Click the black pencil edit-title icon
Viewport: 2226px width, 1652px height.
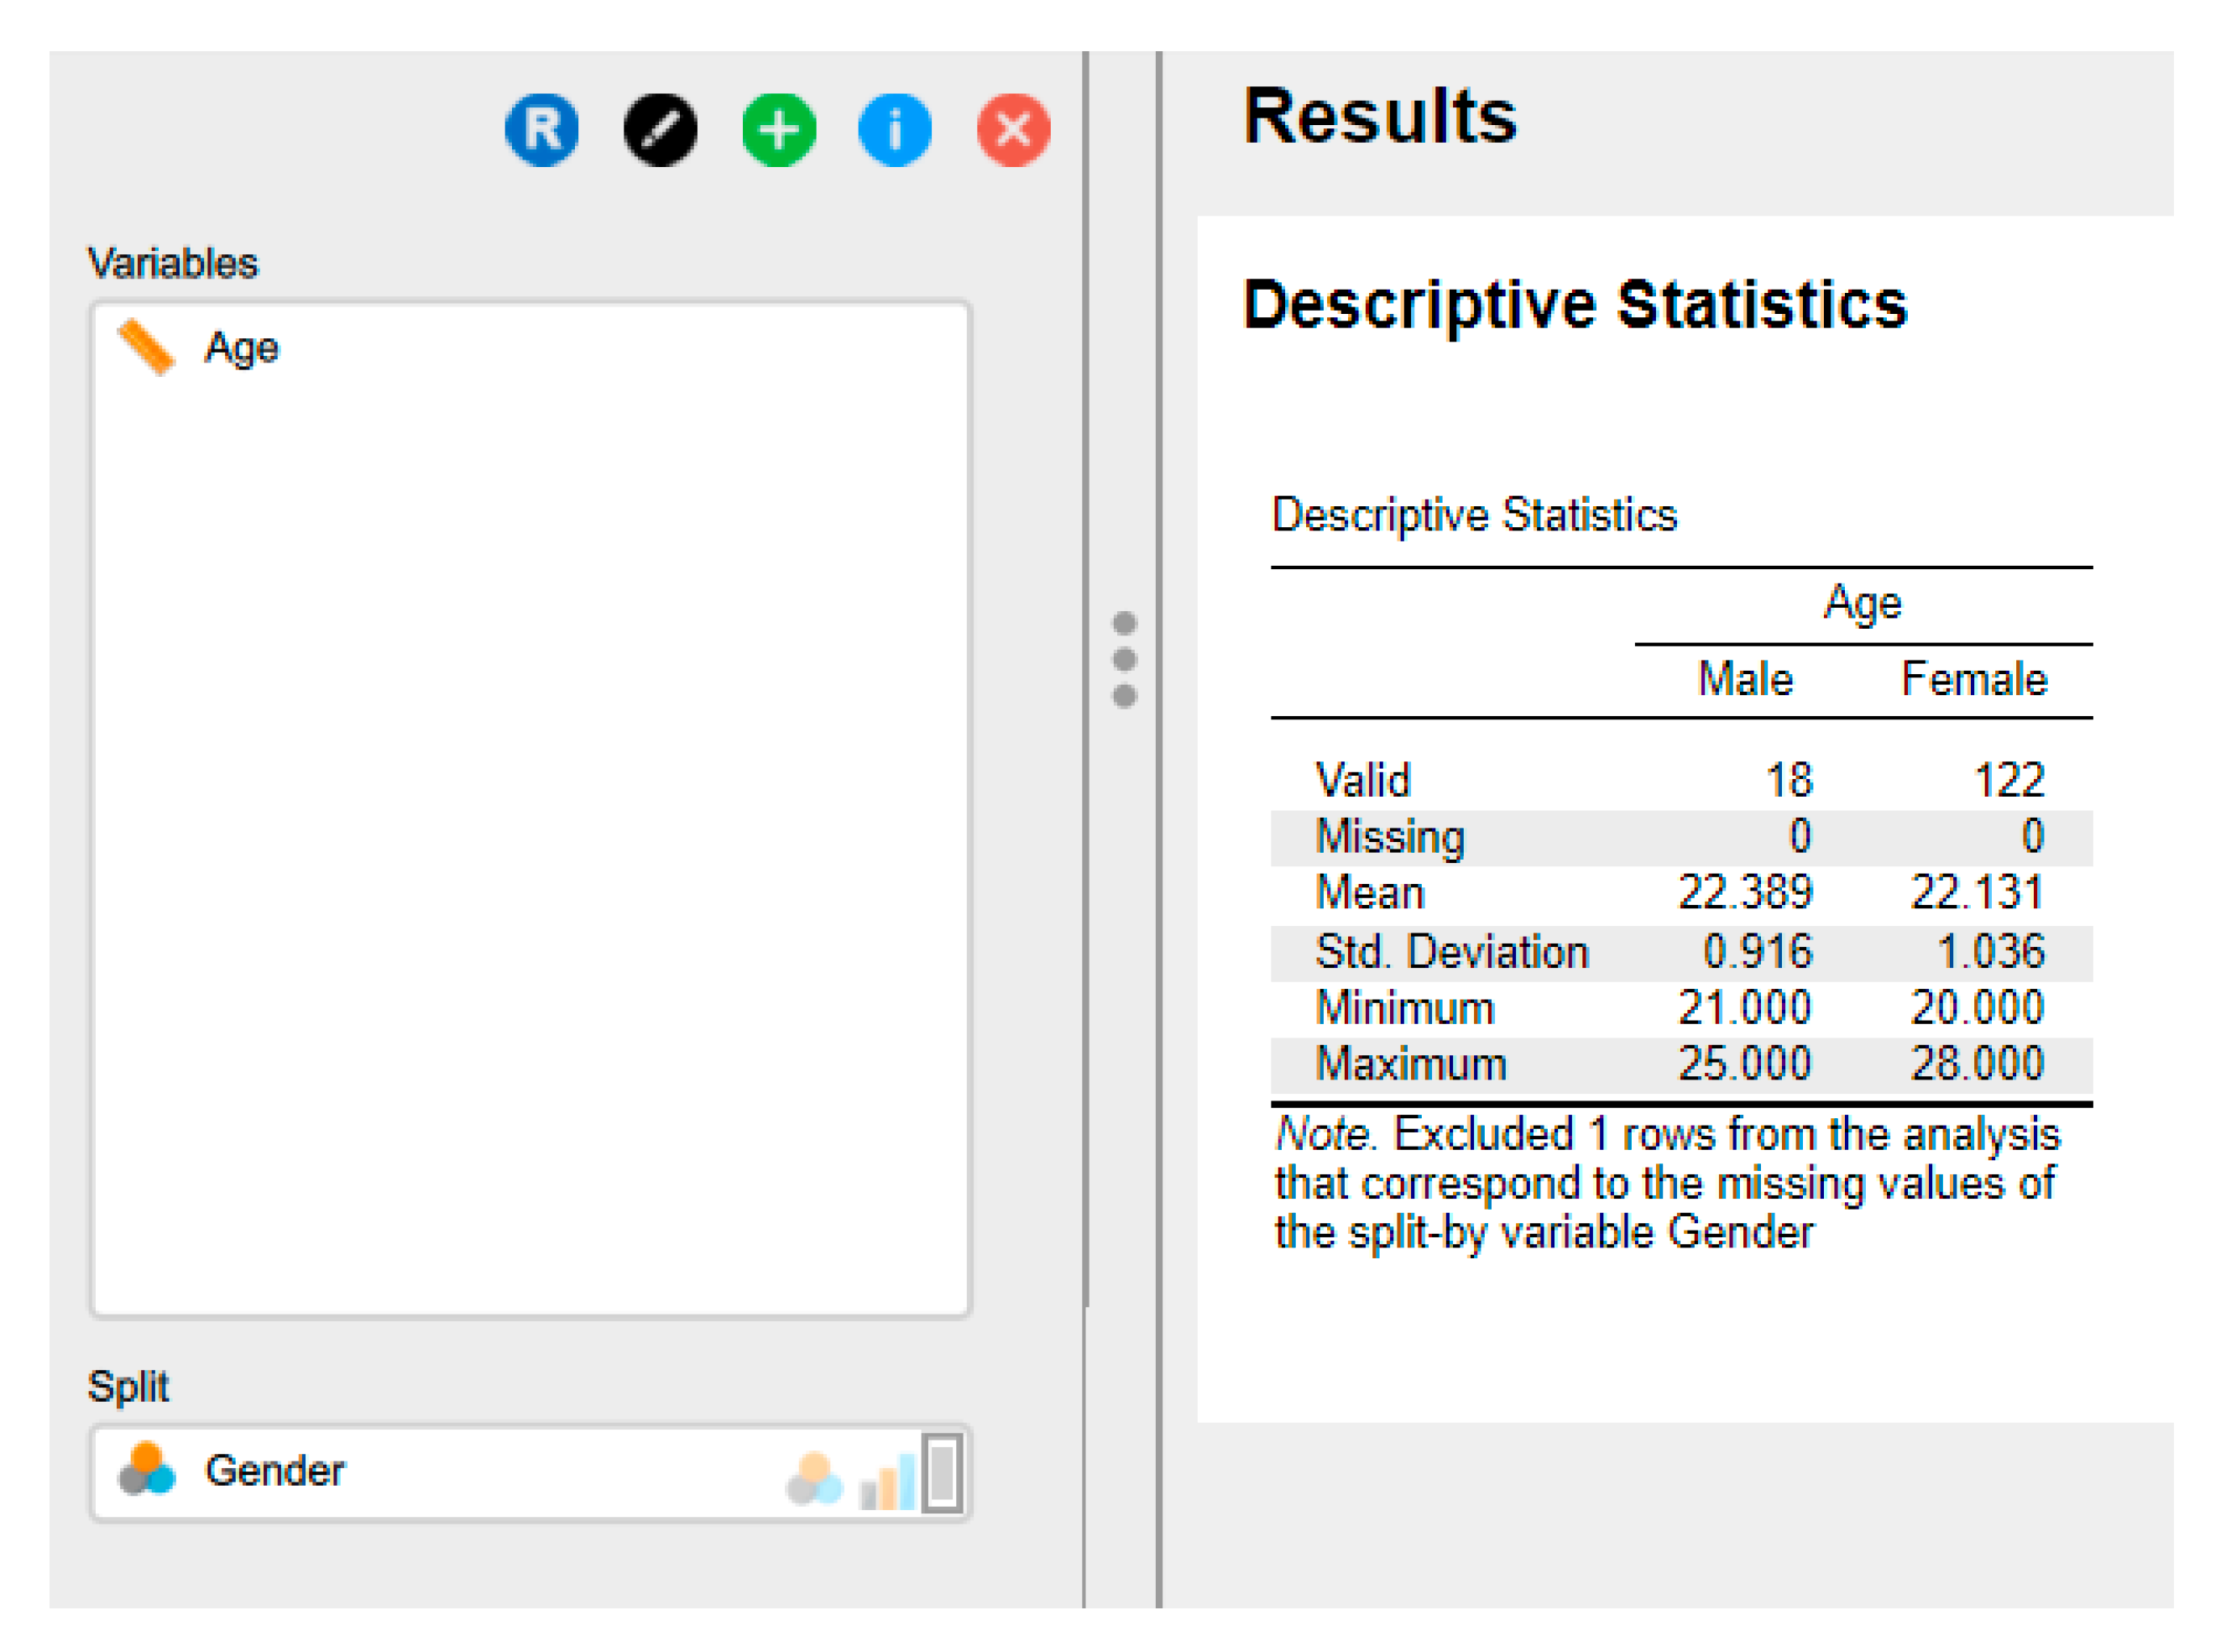(x=660, y=130)
